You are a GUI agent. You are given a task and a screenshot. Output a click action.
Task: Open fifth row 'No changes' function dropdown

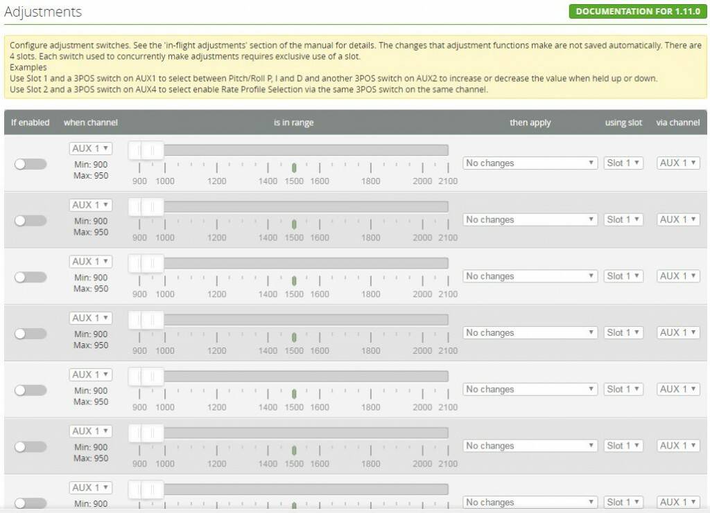click(530, 388)
